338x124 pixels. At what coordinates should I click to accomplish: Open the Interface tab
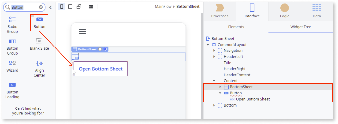tap(252, 11)
